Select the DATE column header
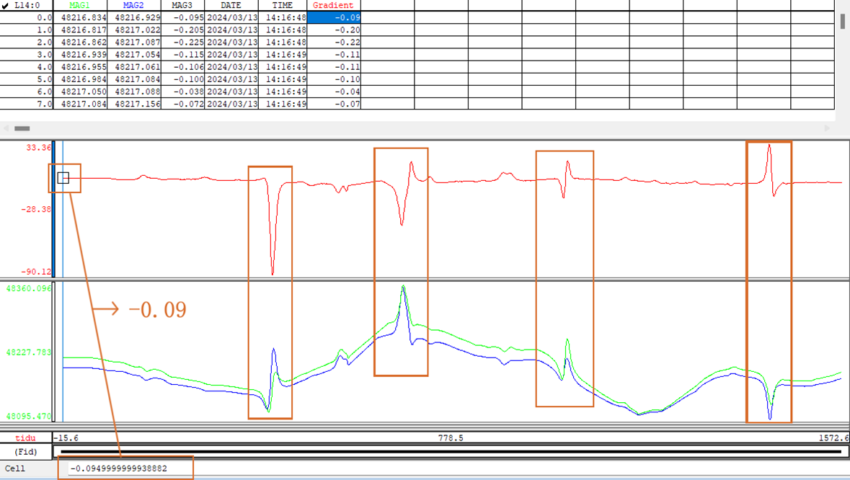850x480 pixels. point(231,5)
